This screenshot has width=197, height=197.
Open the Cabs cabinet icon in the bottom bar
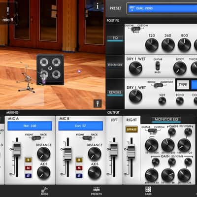pos(148,191)
